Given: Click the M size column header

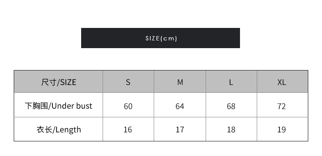Looking at the screenshot, I should click(180, 82).
